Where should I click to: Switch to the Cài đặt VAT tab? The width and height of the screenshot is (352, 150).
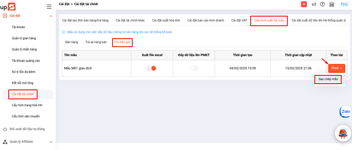(239, 20)
